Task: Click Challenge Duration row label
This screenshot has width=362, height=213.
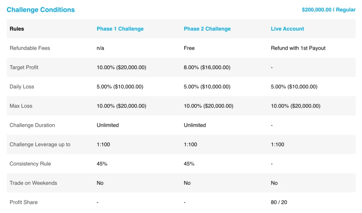Action: point(32,125)
